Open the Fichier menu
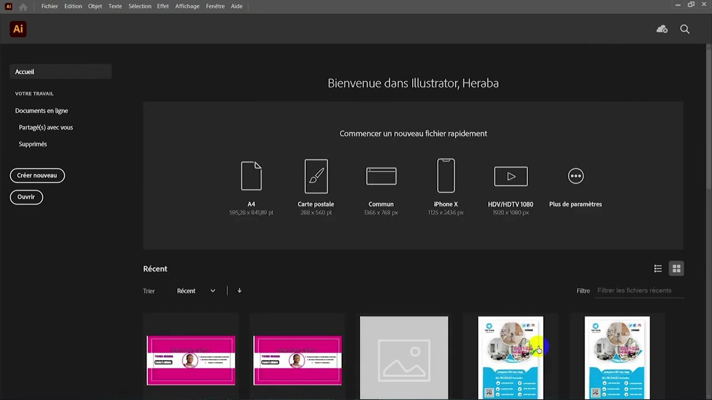Image resolution: width=712 pixels, height=400 pixels. 50,6
